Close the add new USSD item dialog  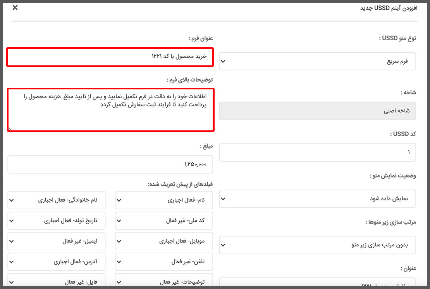[15, 7]
